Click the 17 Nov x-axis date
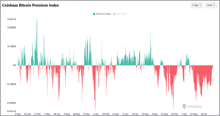The height and width of the screenshot is (116, 220). (x=86, y=114)
